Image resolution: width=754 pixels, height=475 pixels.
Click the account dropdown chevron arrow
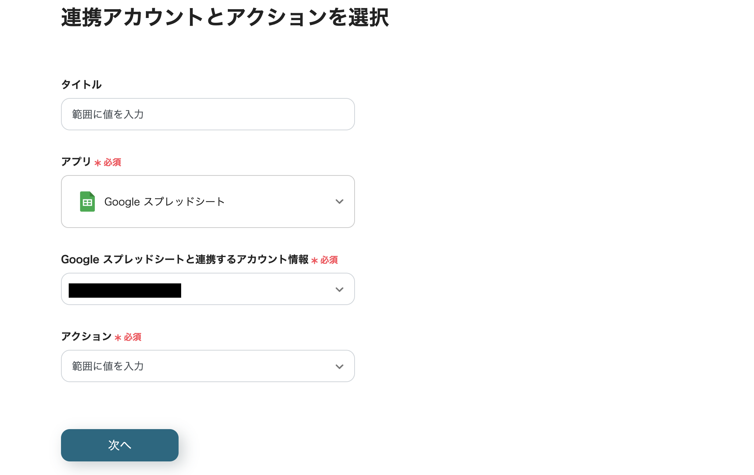(x=339, y=289)
